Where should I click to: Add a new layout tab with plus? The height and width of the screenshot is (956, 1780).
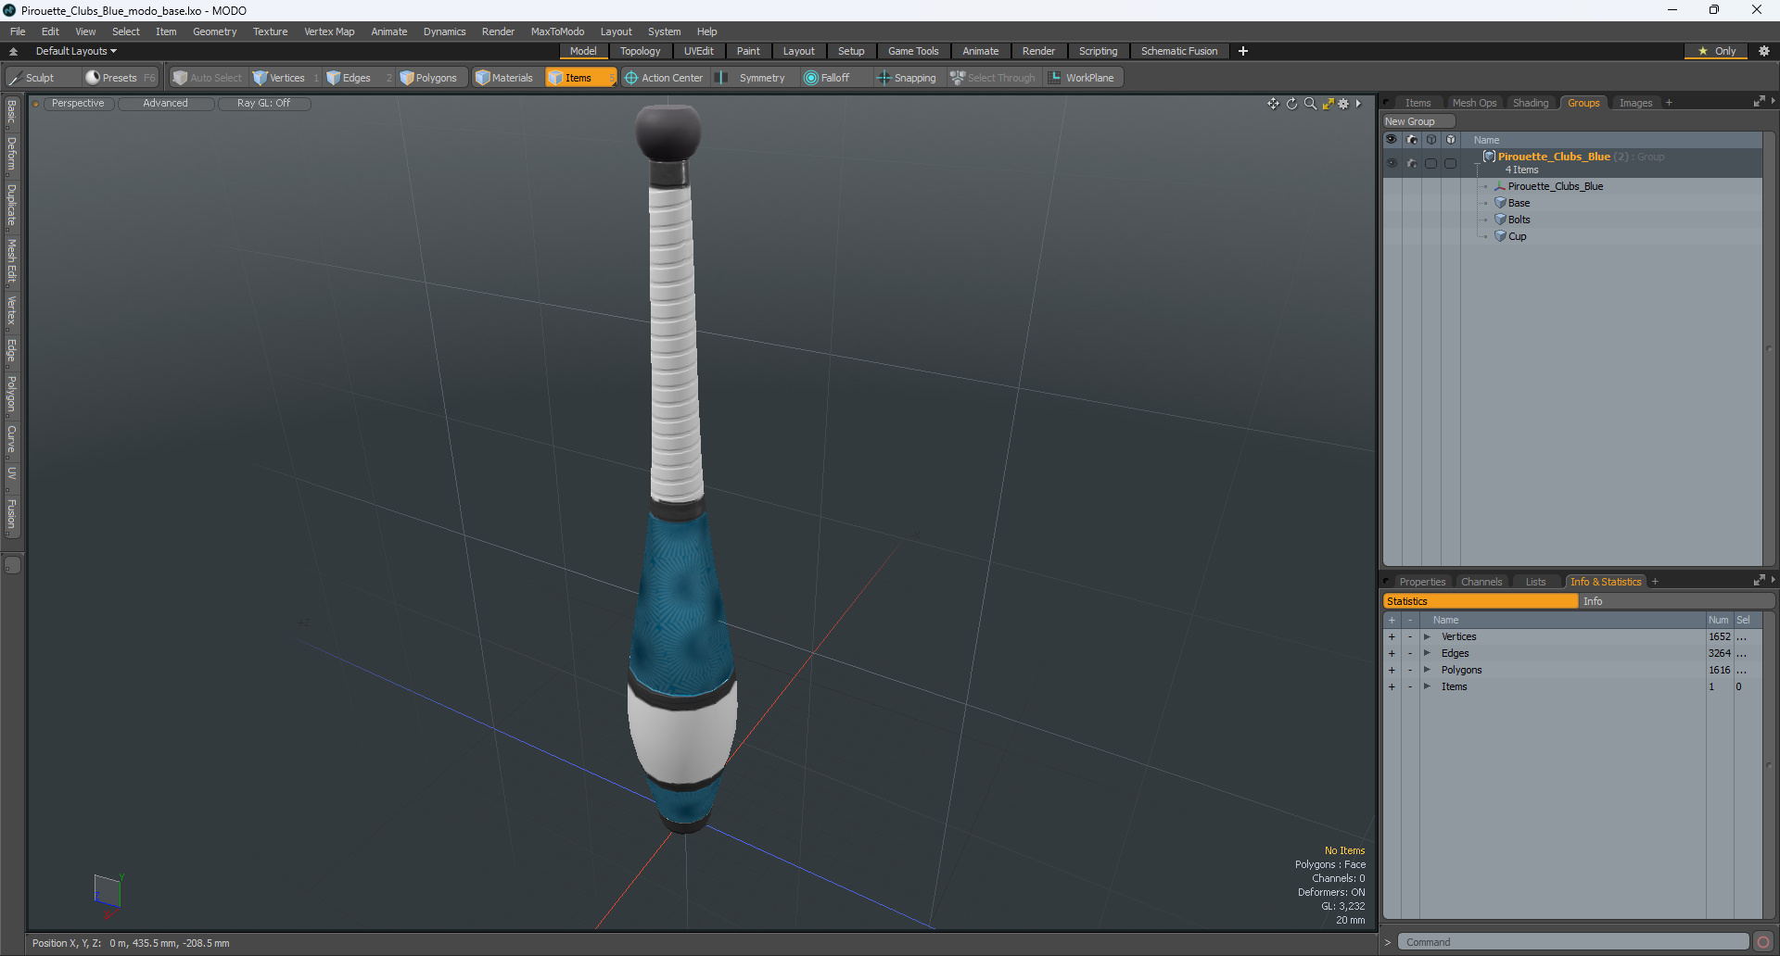tap(1243, 51)
